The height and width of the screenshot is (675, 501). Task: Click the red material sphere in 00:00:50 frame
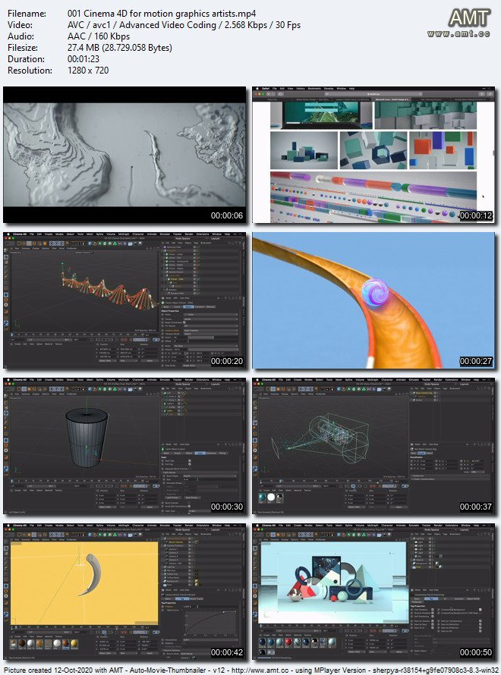(288, 642)
